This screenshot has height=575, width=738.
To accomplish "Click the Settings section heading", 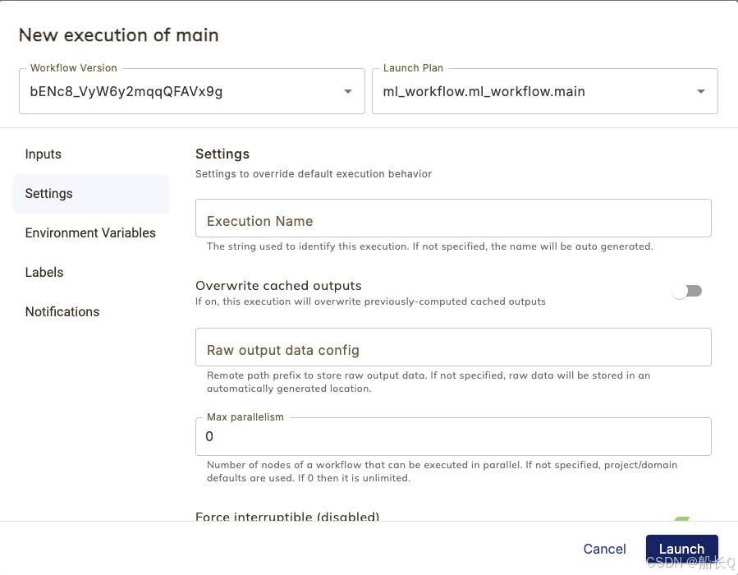I will (x=222, y=154).
